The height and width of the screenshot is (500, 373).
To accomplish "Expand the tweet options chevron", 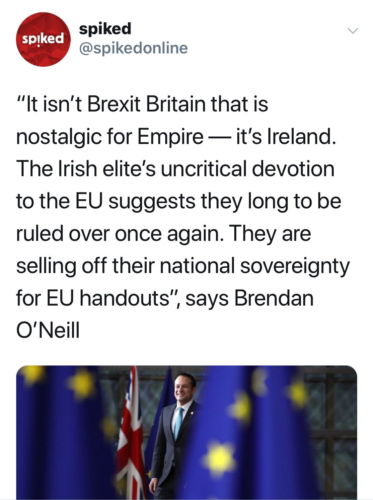I will pos(353,31).
